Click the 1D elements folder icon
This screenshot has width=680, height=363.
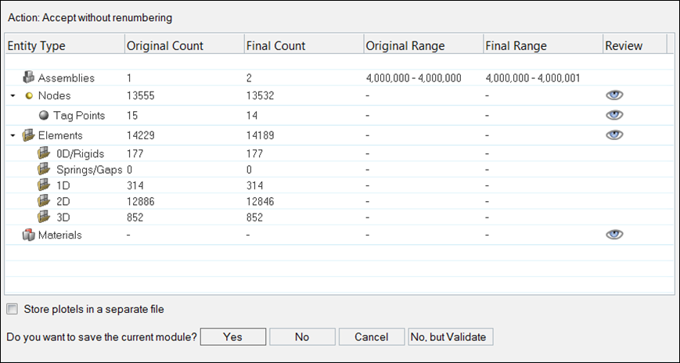pyautogui.click(x=44, y=185)
